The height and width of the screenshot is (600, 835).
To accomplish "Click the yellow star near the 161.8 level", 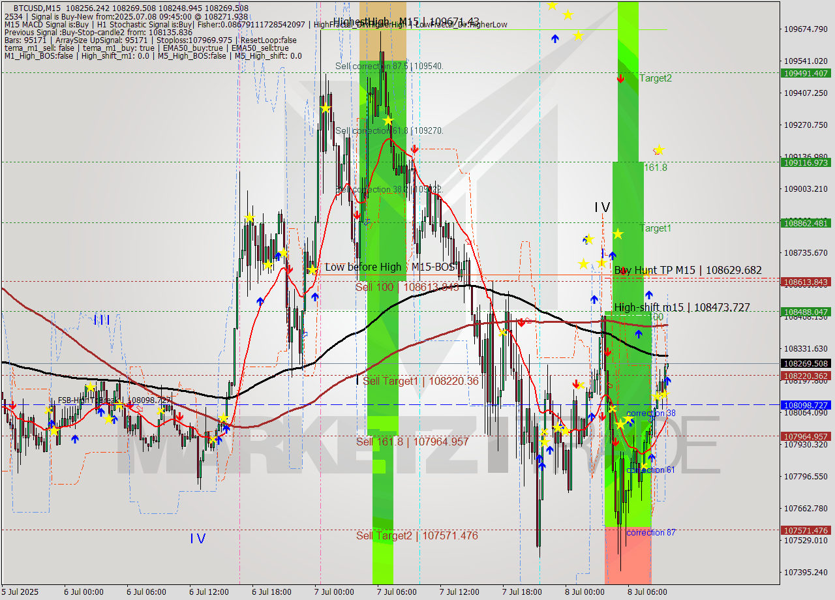I will 658,149.
